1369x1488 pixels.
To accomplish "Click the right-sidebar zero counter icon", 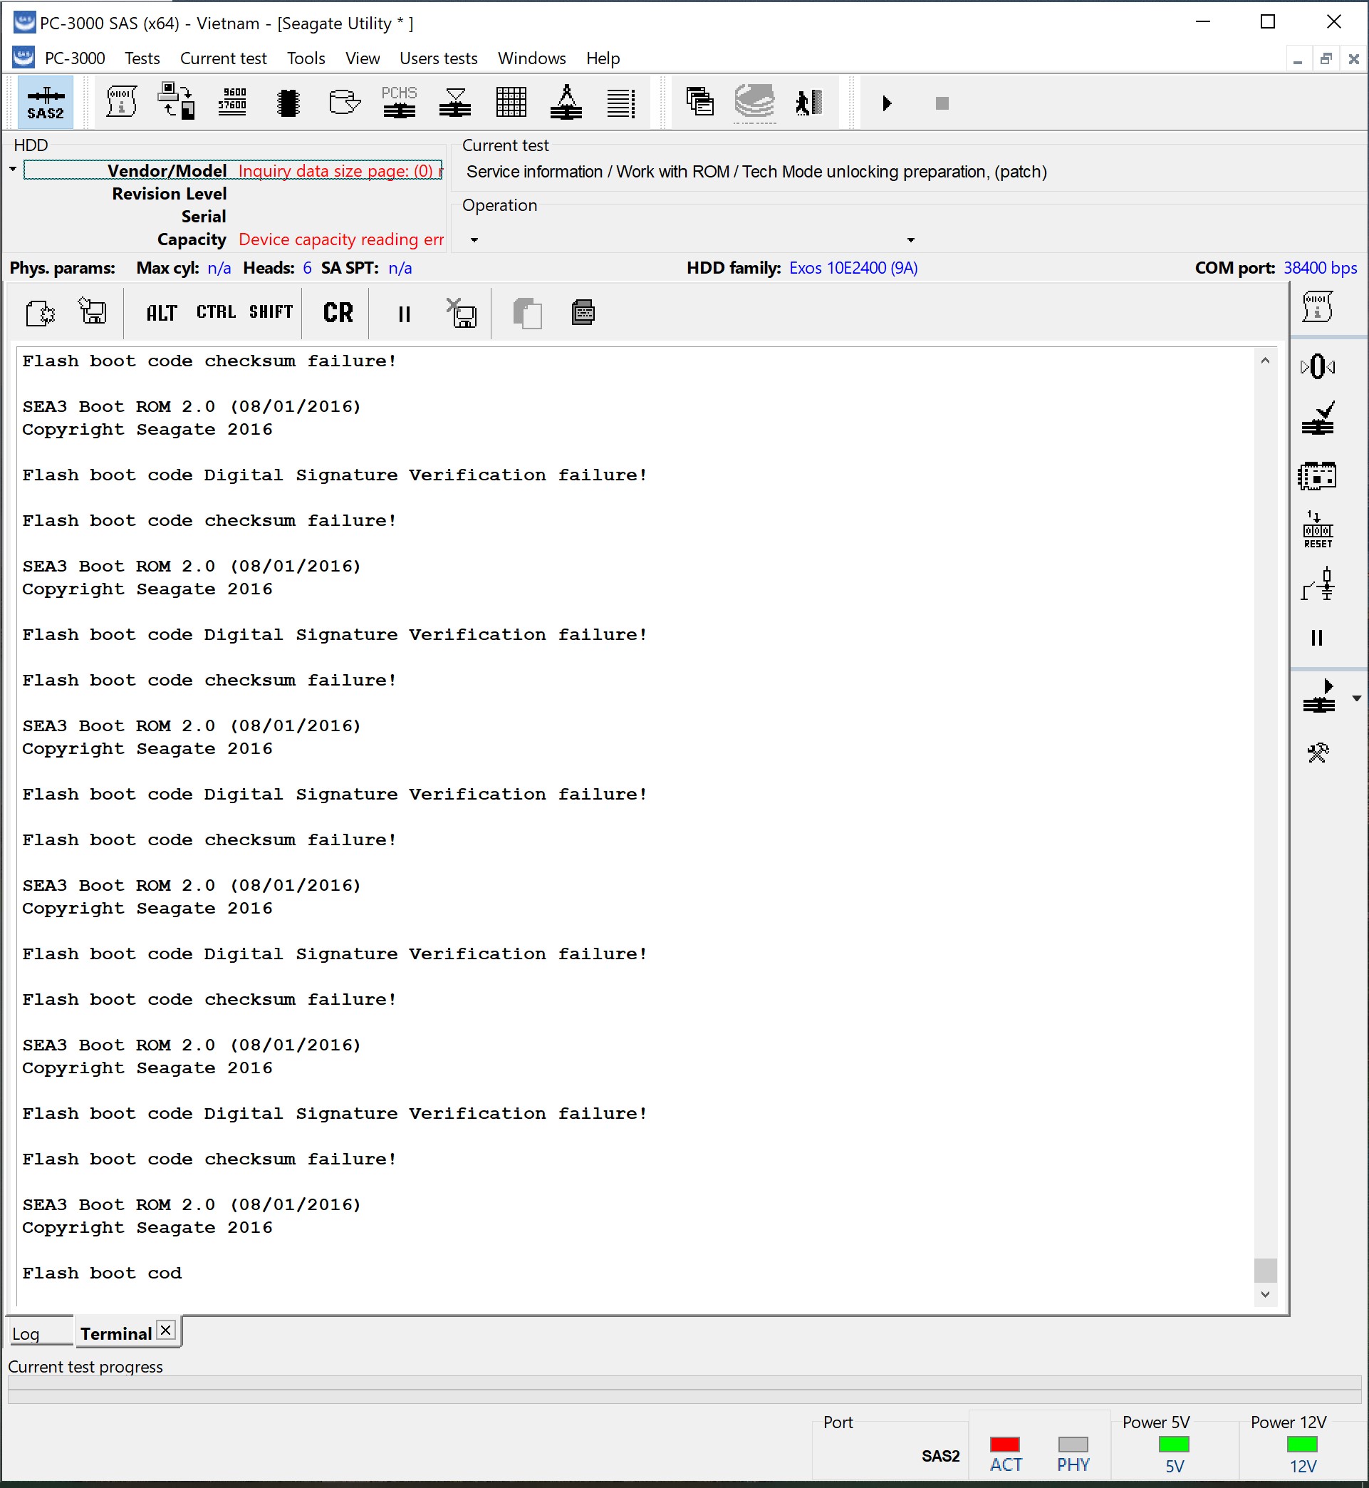I will point(1318,366).
